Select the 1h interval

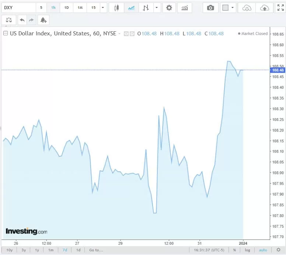(53, 8)
